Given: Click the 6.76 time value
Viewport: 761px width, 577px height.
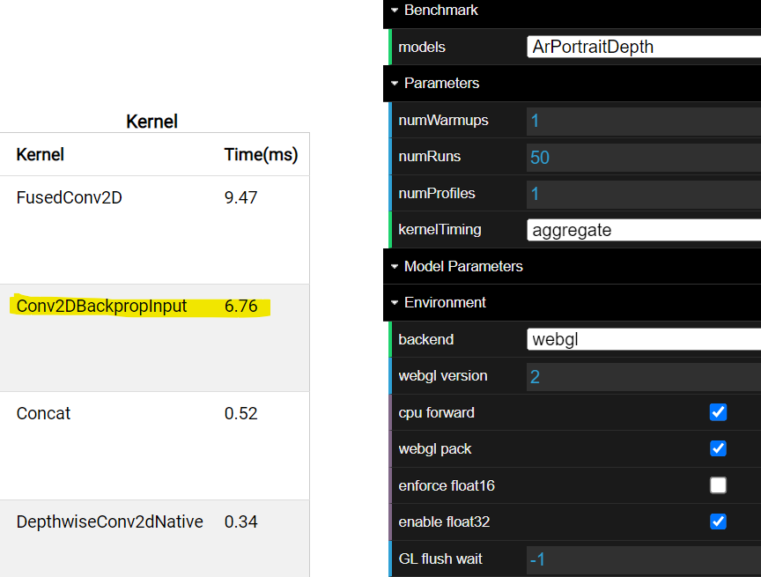Looking at the screenshot, I should (240, 306).
